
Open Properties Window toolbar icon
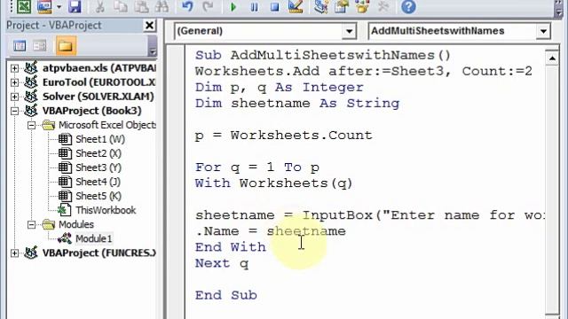tap(341, 6)
